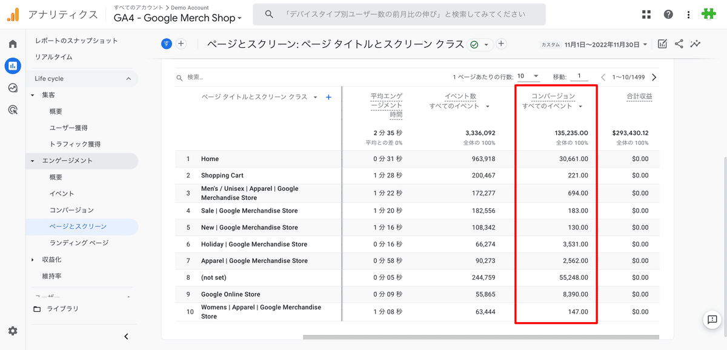Add a dimension with blue plus icon
Viewport: 727px width, 350px height.
click(x=329, y=97)
